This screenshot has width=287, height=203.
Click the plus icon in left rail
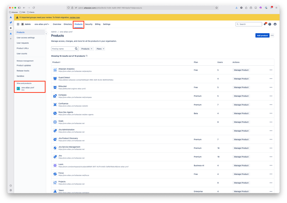11,39
